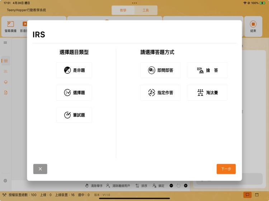Click 鎖定 lock in bottom toolbar

[x=158, y=186]
